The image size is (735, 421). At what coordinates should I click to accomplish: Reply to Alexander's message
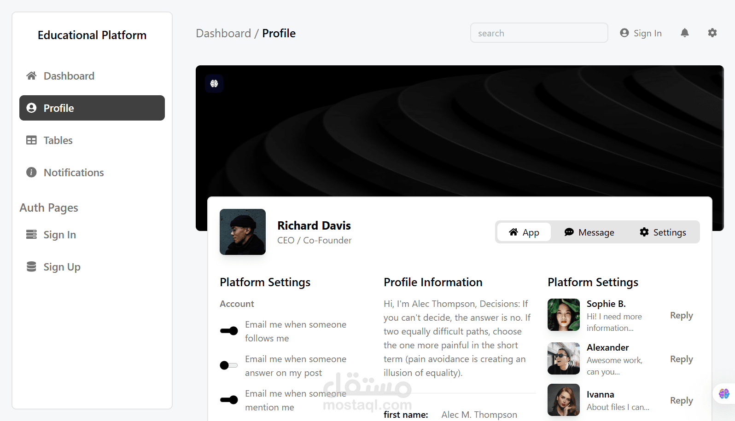pos(682,359)
